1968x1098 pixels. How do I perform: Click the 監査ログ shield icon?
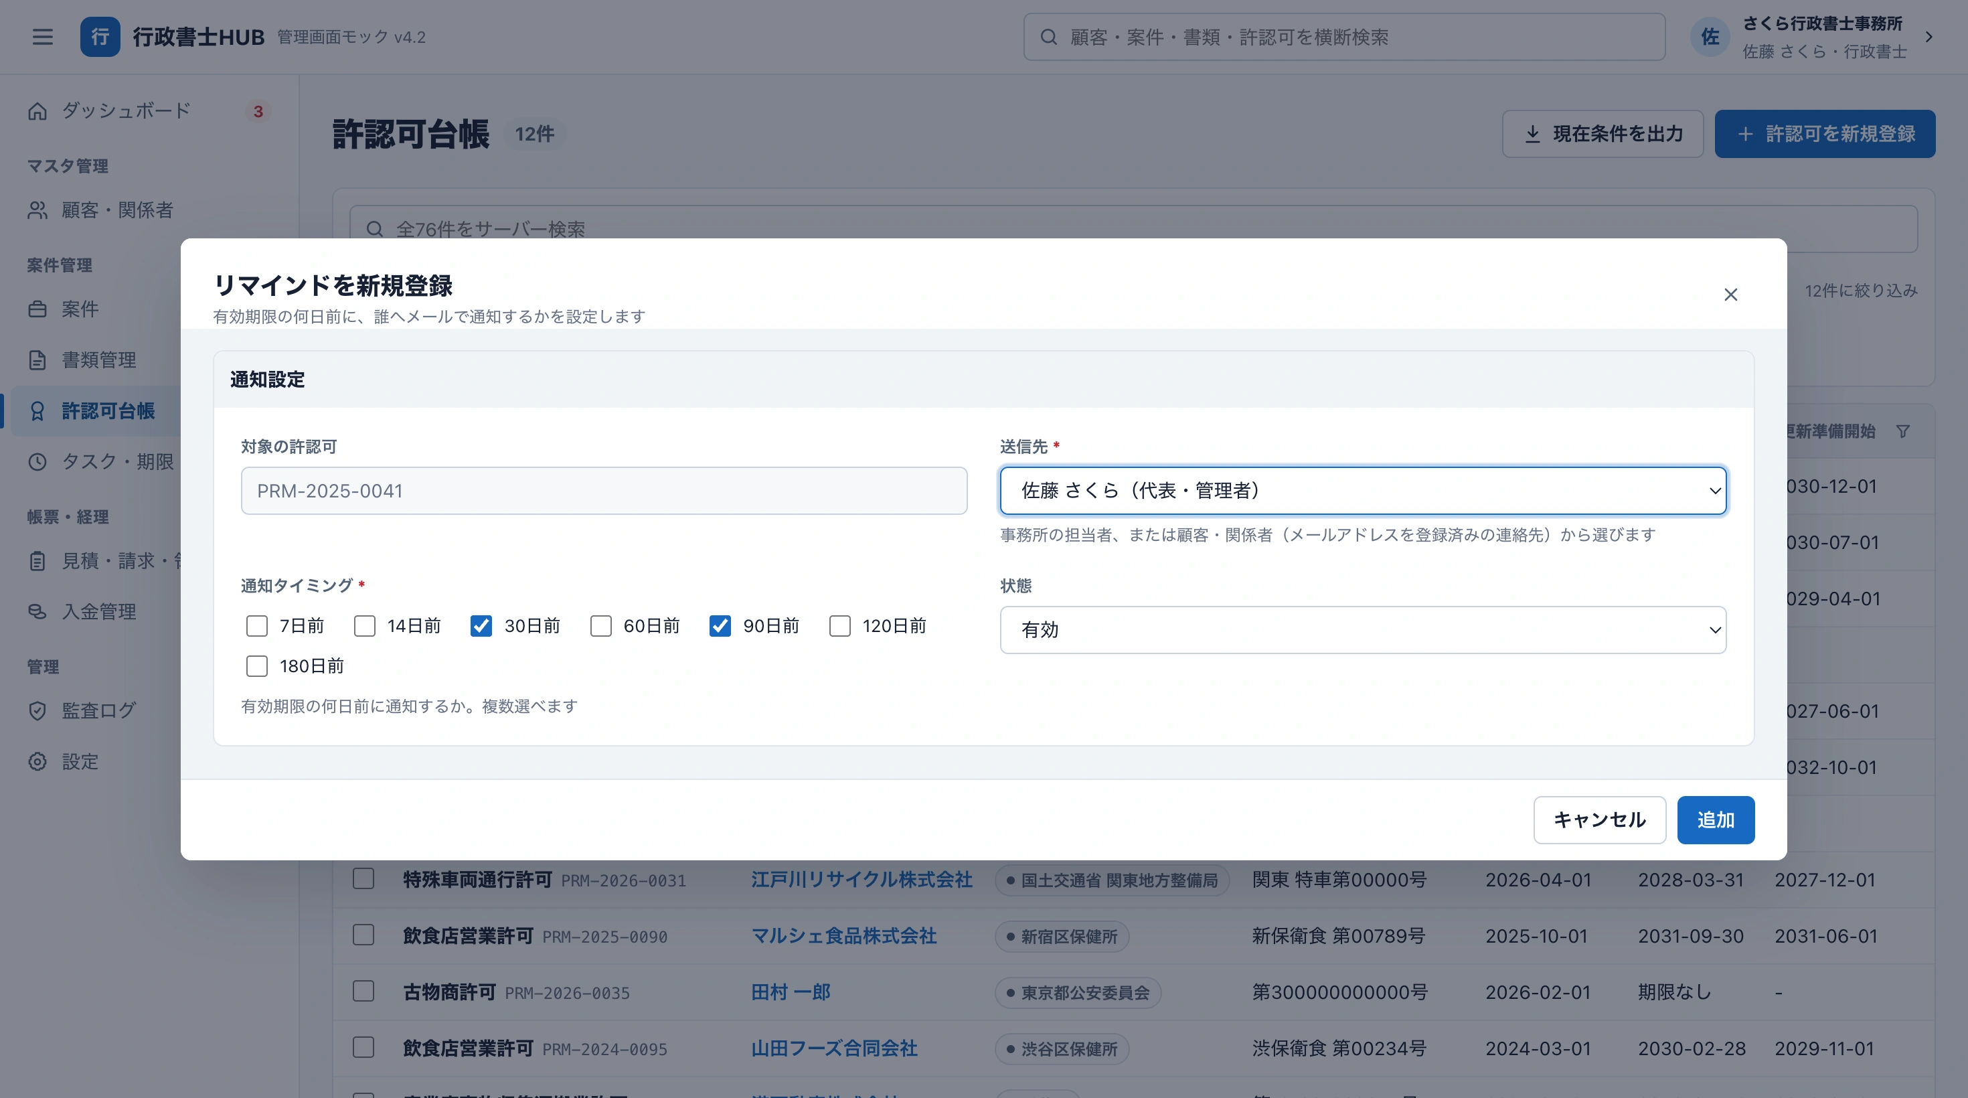pyautogui.click(x=37, y=710)
